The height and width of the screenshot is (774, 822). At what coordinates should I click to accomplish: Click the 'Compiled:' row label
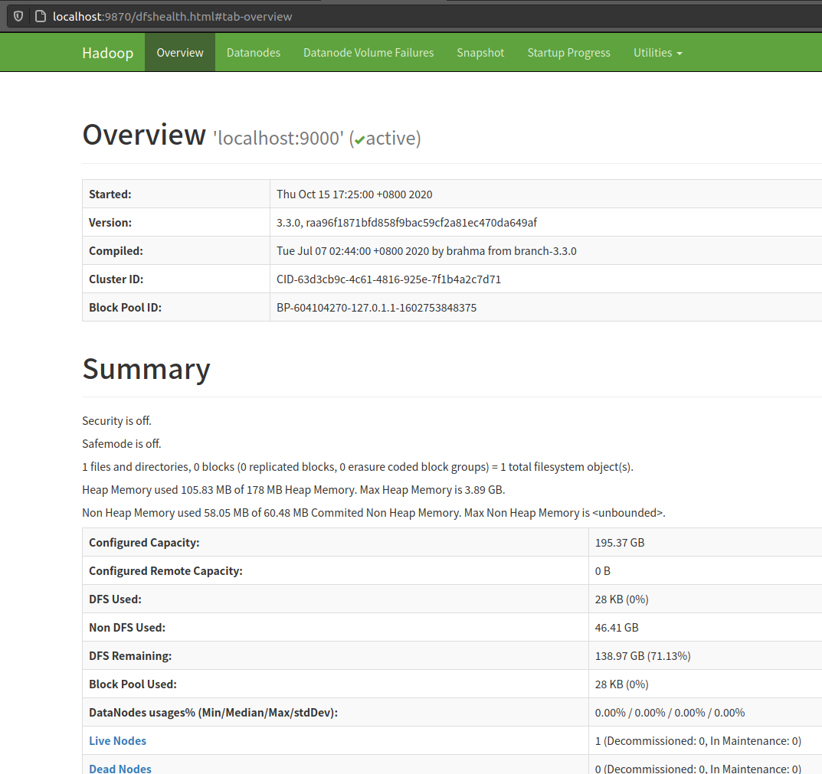116,251
